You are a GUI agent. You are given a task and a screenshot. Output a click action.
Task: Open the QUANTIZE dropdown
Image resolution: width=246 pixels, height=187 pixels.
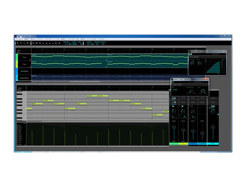tap(97, 44)
